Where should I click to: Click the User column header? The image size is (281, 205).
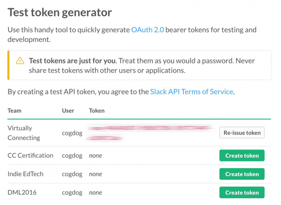68,111
